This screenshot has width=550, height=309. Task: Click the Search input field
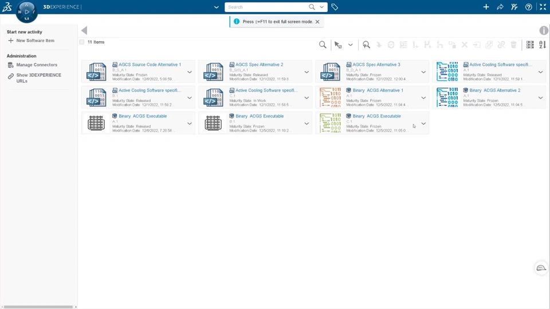coord(267,7)
